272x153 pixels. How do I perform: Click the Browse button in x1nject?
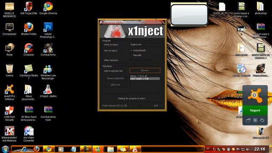[144, 71]
